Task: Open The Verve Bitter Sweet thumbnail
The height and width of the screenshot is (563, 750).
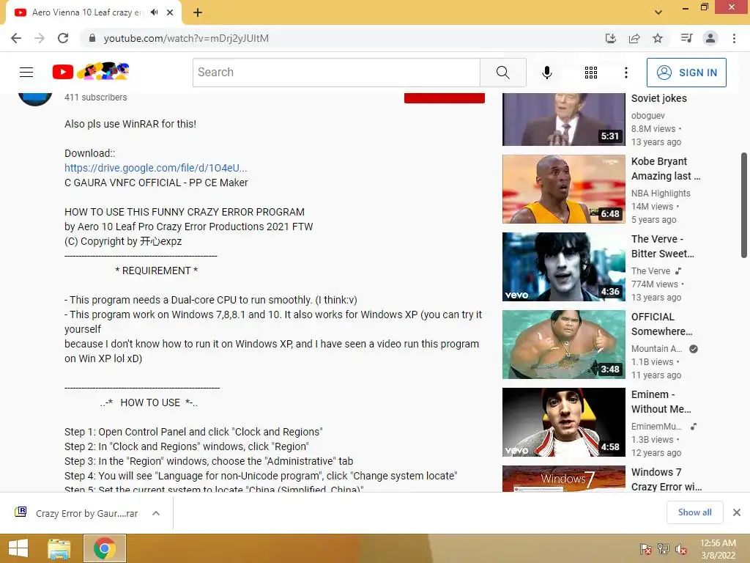Action: tap(563, 267)
